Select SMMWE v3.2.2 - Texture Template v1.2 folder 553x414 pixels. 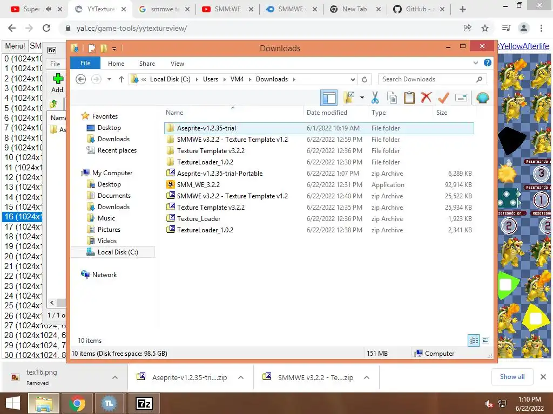click(319, 140)
